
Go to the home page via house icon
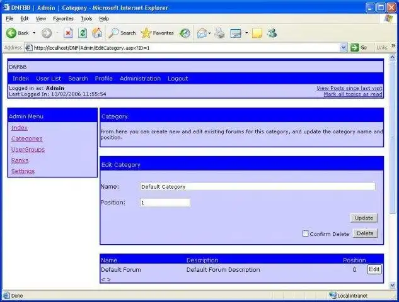(x=97, y=33)
